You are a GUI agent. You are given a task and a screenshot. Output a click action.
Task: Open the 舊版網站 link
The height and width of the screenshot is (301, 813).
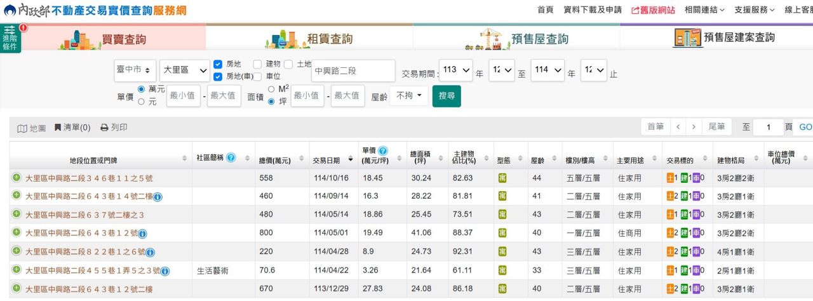(653, 10)
